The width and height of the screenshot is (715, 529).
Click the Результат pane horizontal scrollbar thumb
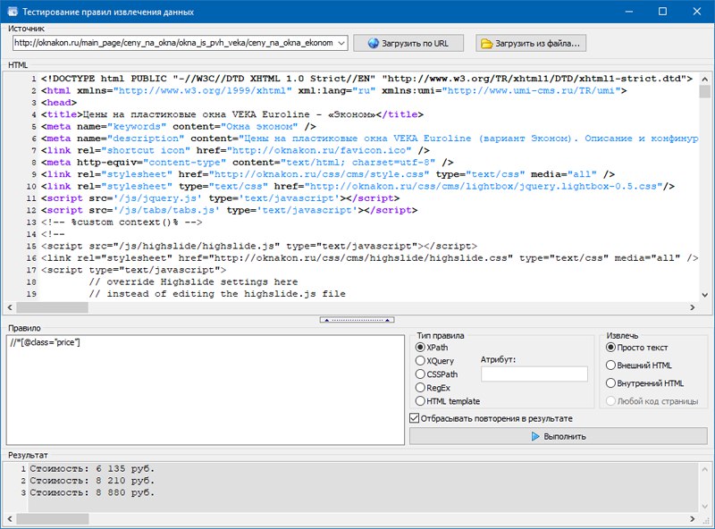(53, 519)
